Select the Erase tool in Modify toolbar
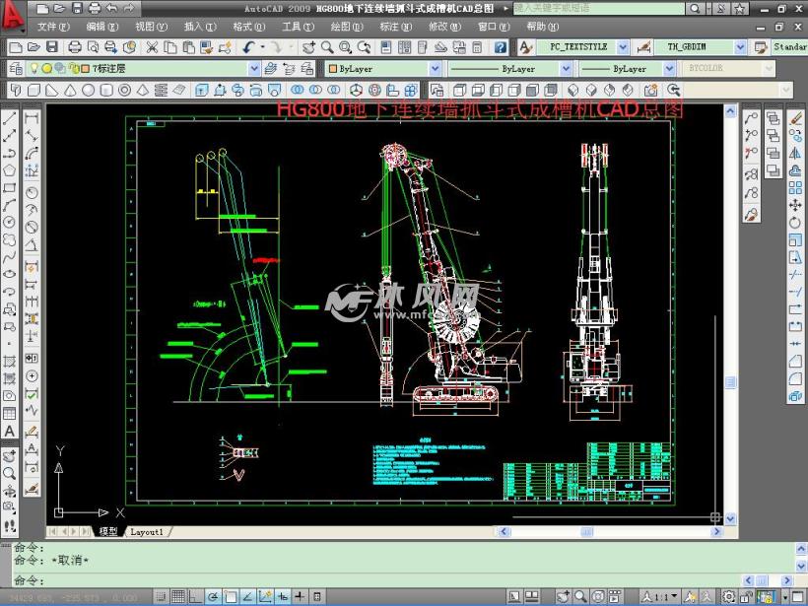The image size is (808, 606). pos(796,117)
